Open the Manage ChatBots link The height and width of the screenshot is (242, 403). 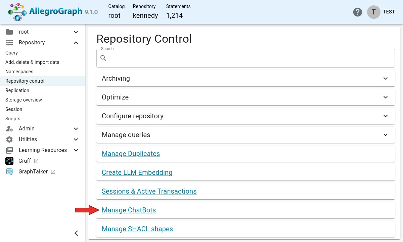pyautogui.click(x=129, y=210)
